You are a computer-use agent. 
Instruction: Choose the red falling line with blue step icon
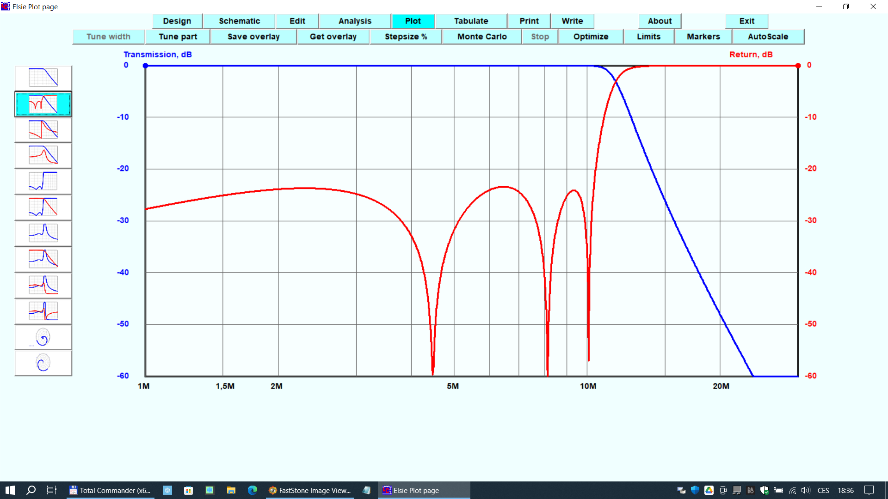coord(43,207)
